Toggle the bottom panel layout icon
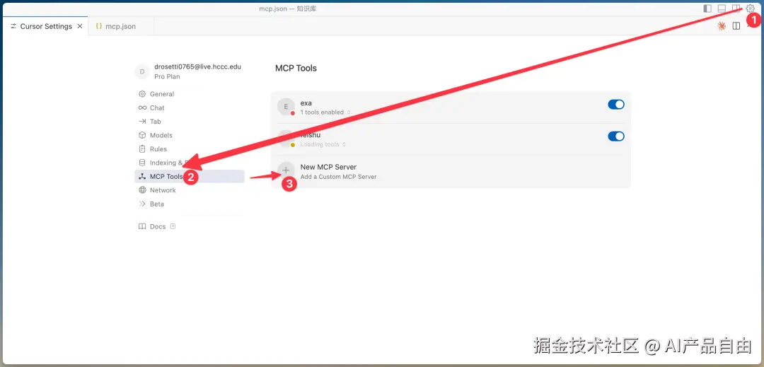This screenshot has height=367, width=764. coord(722,8)
